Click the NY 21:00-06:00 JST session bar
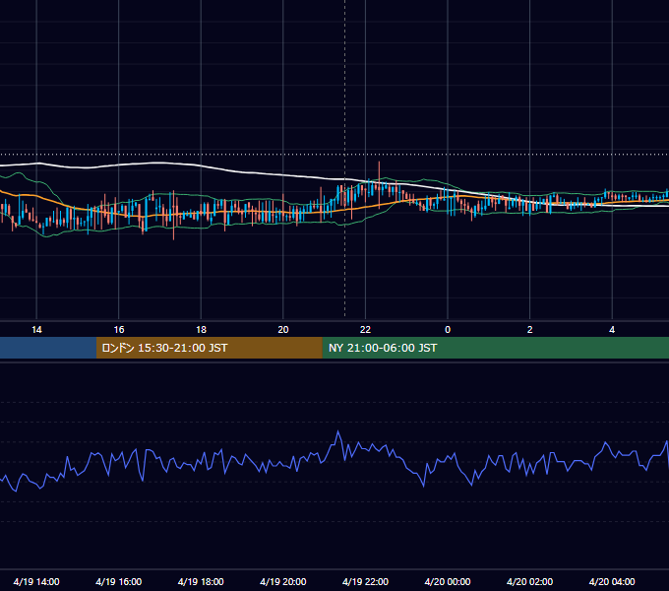This screenshot has height=591, width=669. [495, 348]
